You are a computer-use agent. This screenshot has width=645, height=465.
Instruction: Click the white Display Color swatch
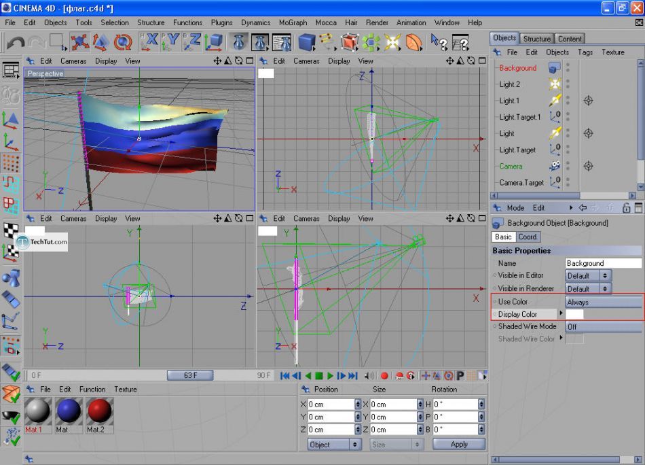point(574,314)
